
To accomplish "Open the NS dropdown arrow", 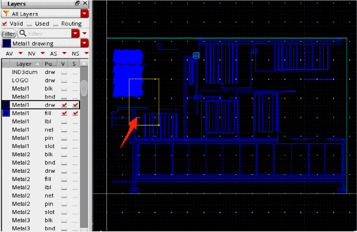I will (x=86, y=53).
